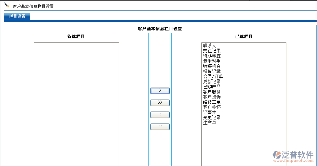Screen dimensions: 317x166
Task: Select 竞争对手 list item
Action: tap(212, 61)
